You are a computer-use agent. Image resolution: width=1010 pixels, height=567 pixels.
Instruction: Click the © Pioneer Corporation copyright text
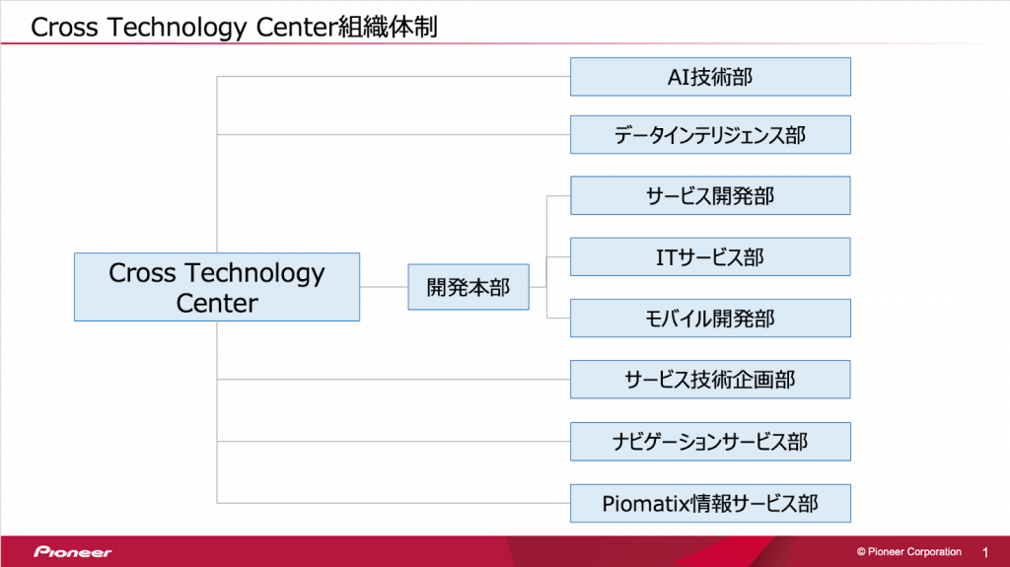908,552
